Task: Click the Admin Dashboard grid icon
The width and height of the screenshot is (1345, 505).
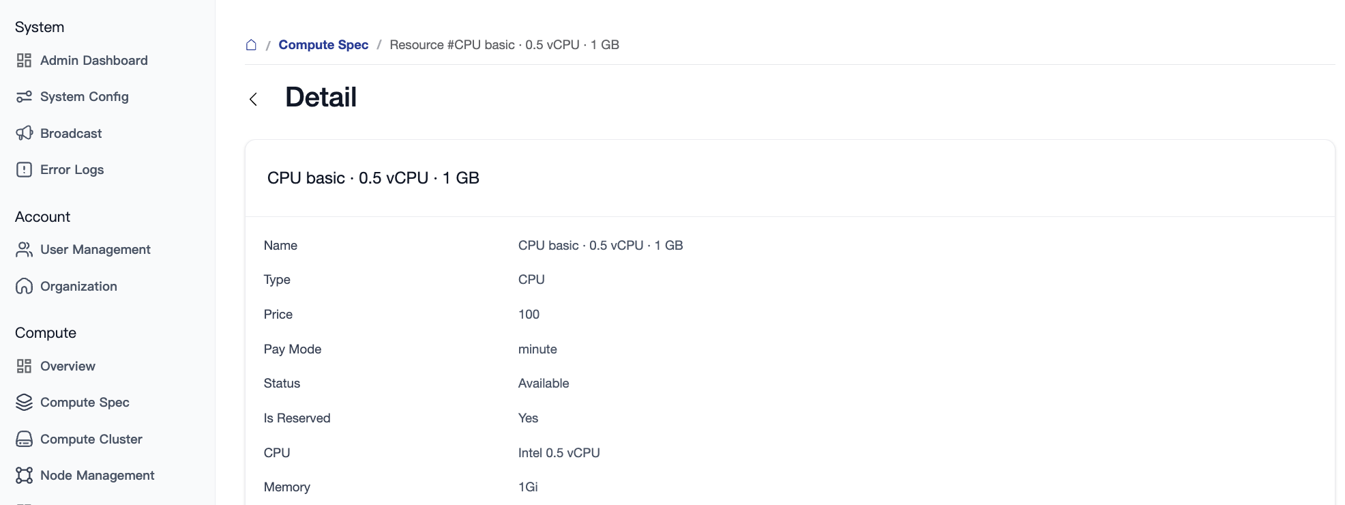Action: [x=24, y=61]
